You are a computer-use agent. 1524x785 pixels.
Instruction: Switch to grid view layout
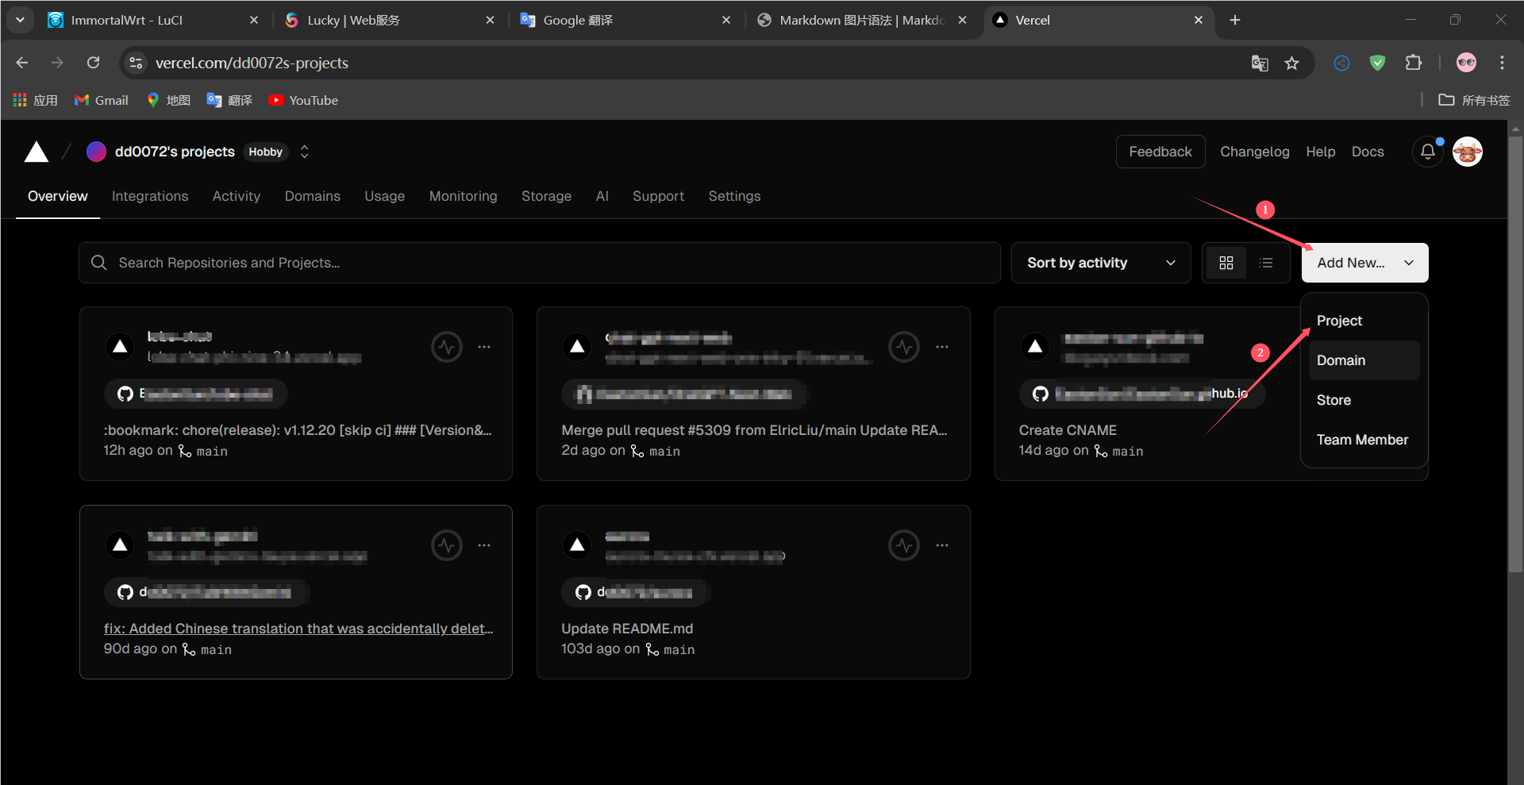click(1226, 263)
